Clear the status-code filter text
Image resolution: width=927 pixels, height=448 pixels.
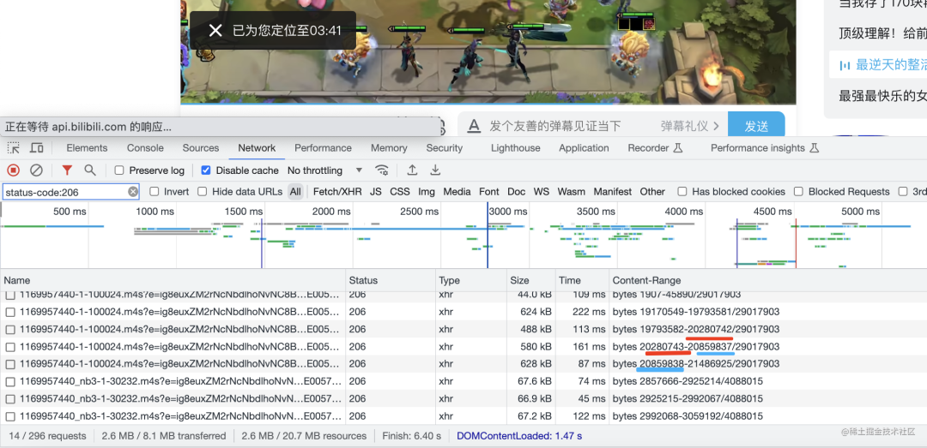tap(133, 192)
